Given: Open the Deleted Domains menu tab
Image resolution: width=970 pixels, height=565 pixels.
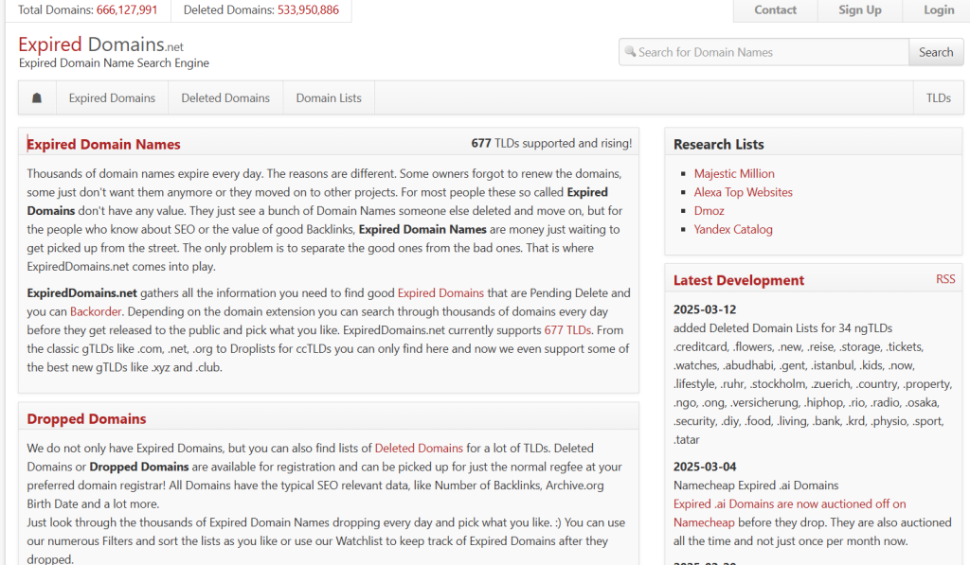Looking at the screenshot, I should click(x=225, y=97).
